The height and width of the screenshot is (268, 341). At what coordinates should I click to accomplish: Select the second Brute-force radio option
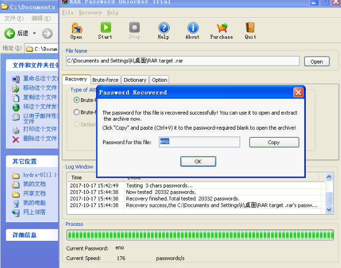[x=76, y=112]
